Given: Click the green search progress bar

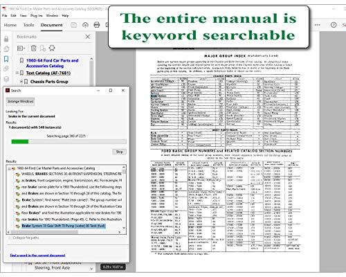Looking at the screenshot, I should pyautogui.click(x=69, y=141).
